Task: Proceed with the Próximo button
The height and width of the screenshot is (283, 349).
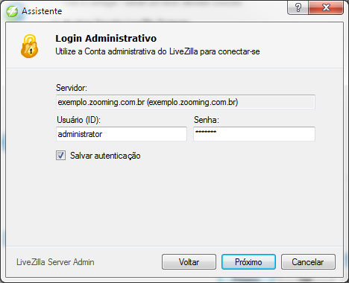Action: coord(248,262)
